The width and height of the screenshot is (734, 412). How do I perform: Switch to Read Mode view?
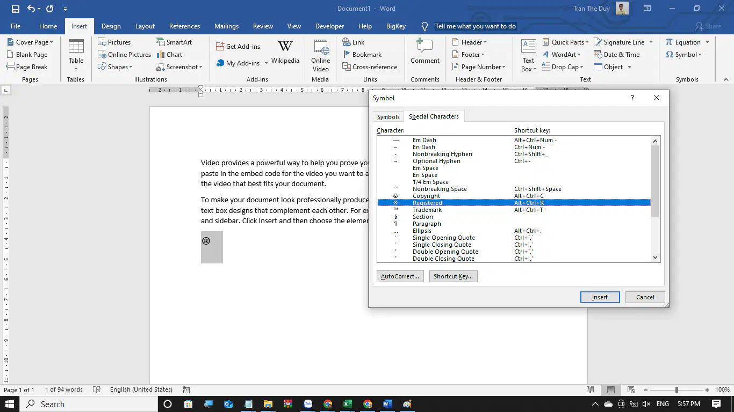[591, 390]
